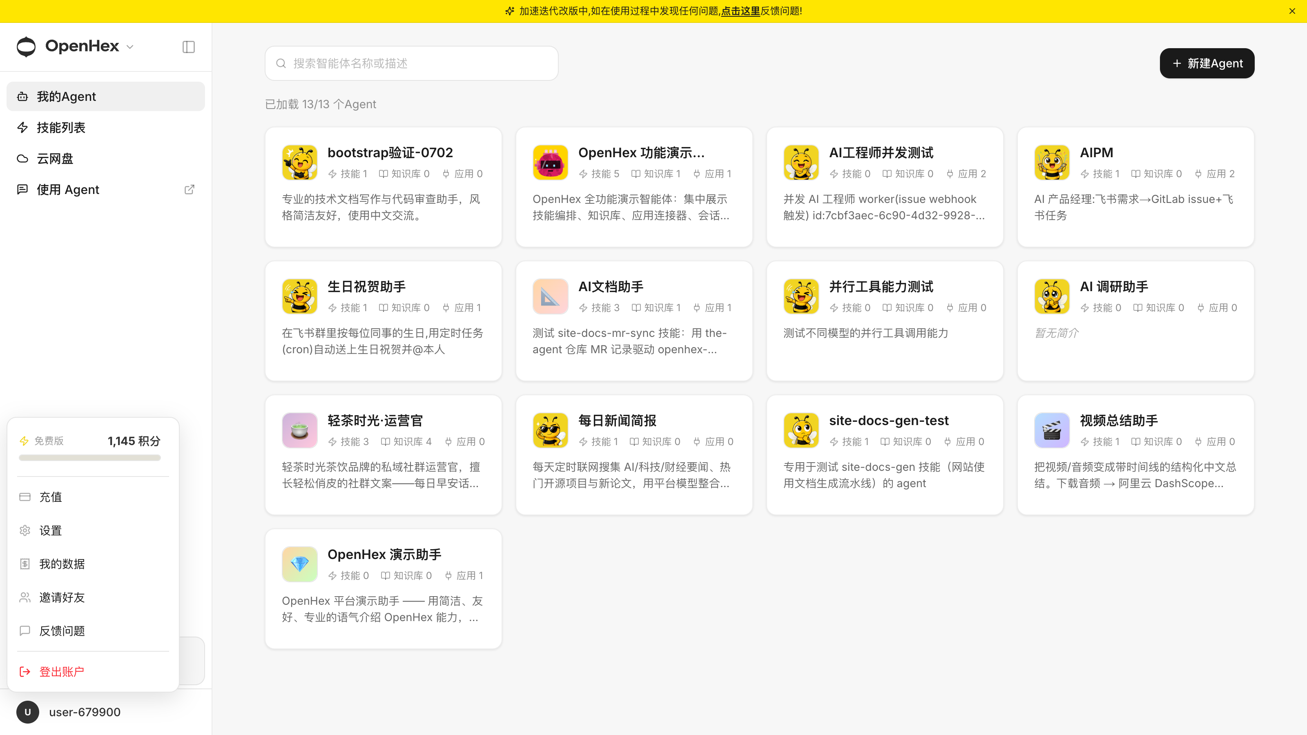
Task: Click 知识库 4 on 轻茶时光·运营官 card
Action: (406, 442)
